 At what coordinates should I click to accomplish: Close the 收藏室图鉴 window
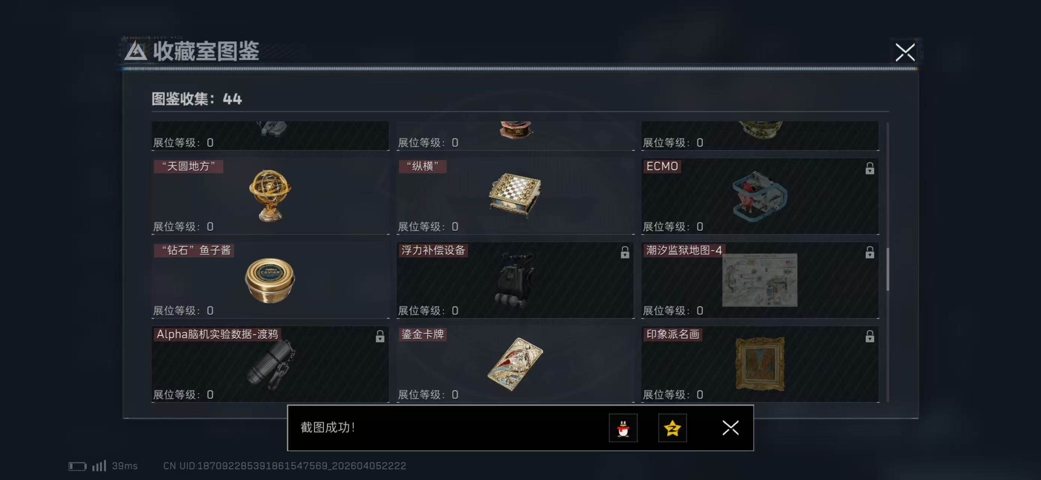905,52
